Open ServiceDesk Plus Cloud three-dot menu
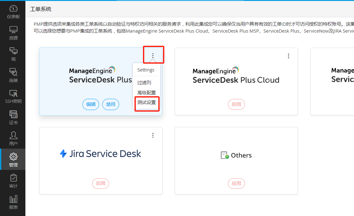Screen dimensions: 354x216 point(288,56)
